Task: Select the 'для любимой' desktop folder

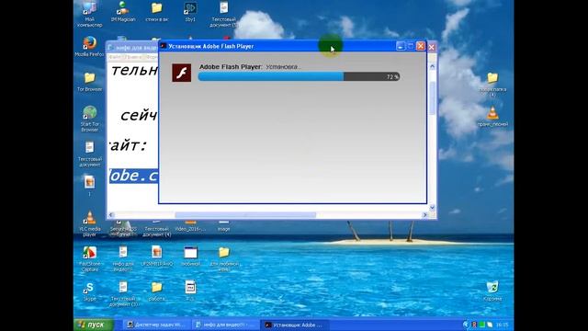Action: click(x=224, y=252)
